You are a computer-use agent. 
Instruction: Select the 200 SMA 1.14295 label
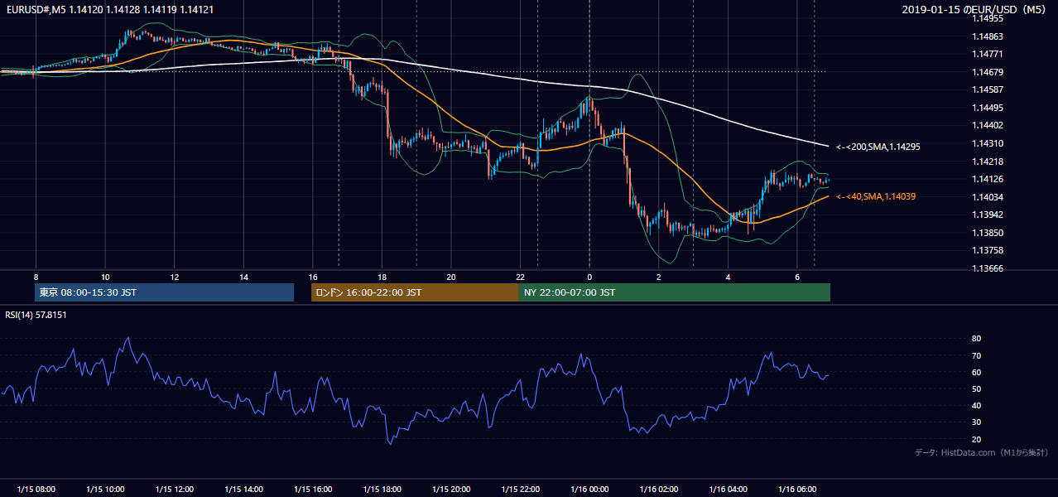[878, 147]
